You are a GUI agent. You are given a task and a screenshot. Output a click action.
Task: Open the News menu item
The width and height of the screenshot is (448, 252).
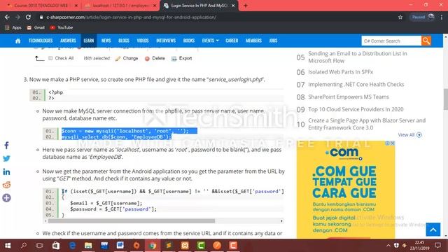106,41
